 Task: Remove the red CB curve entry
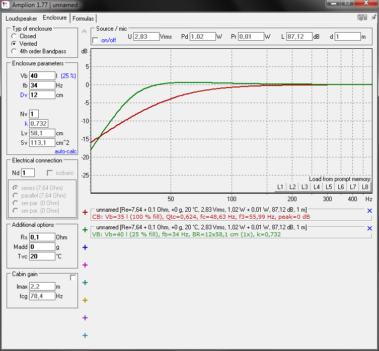coord(369,211)
